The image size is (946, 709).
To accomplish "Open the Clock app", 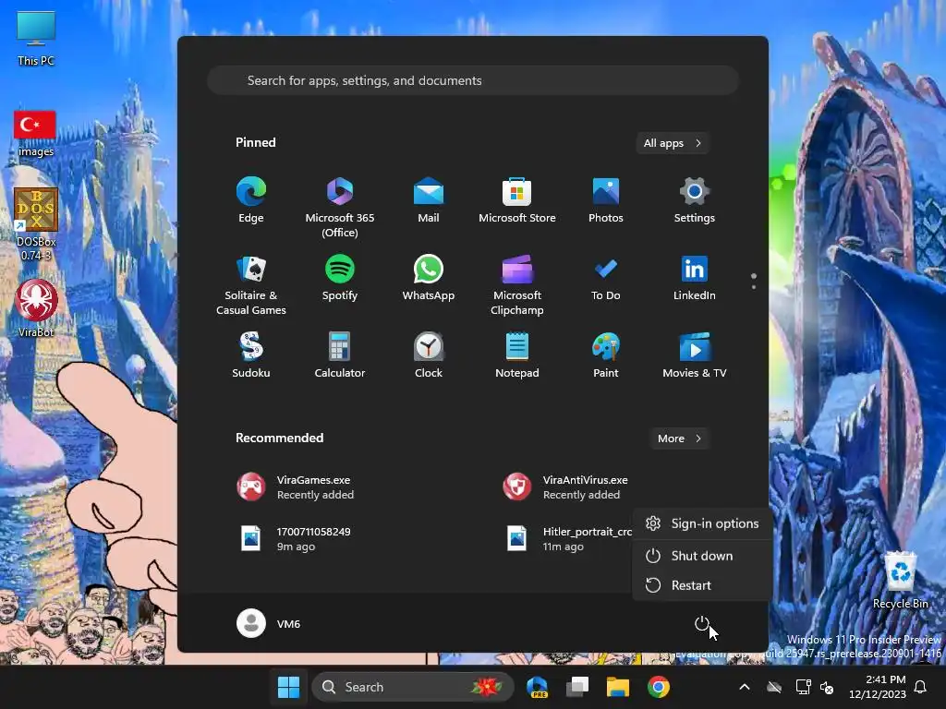I will (x=429, y=355).
